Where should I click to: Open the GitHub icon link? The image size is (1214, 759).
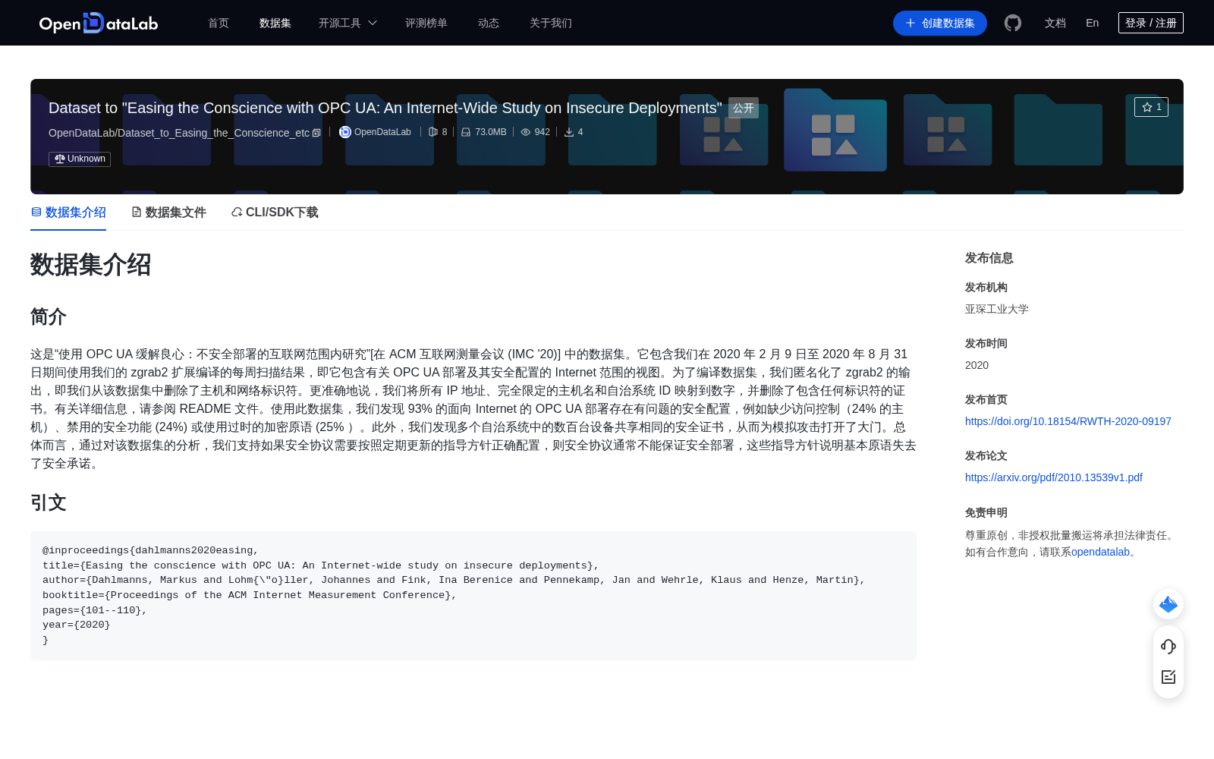point(1013,23)
